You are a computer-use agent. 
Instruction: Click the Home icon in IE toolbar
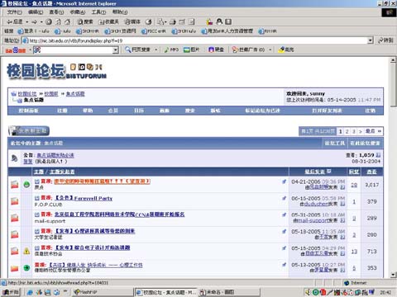(67, 21)
